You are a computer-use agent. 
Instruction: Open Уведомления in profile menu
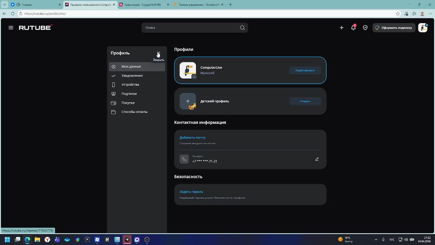[x=137, y=76]
